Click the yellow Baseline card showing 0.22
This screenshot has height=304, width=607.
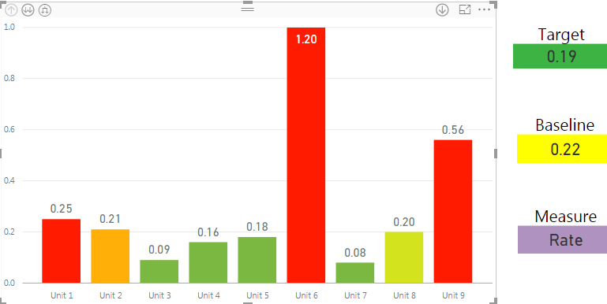[562, 149]
